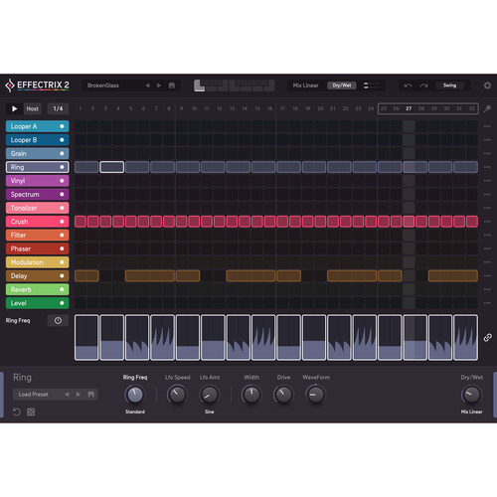Image resolution: width=497 pixels, height=497 pixels.
Task: Click the redo arrow icon
Action: [423, 85]
